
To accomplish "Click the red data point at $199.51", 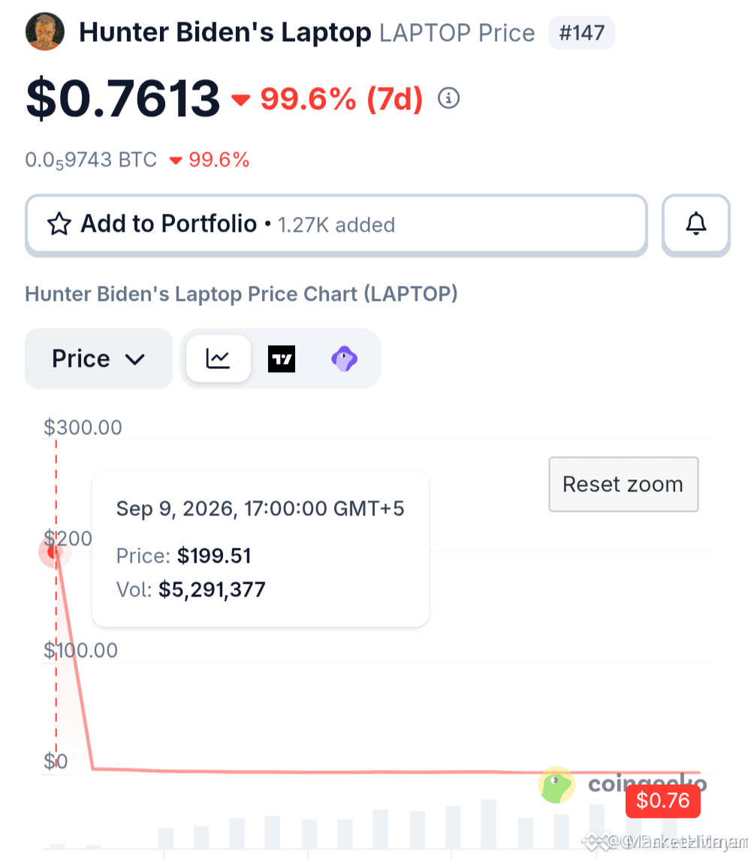I will click(54, 552).
